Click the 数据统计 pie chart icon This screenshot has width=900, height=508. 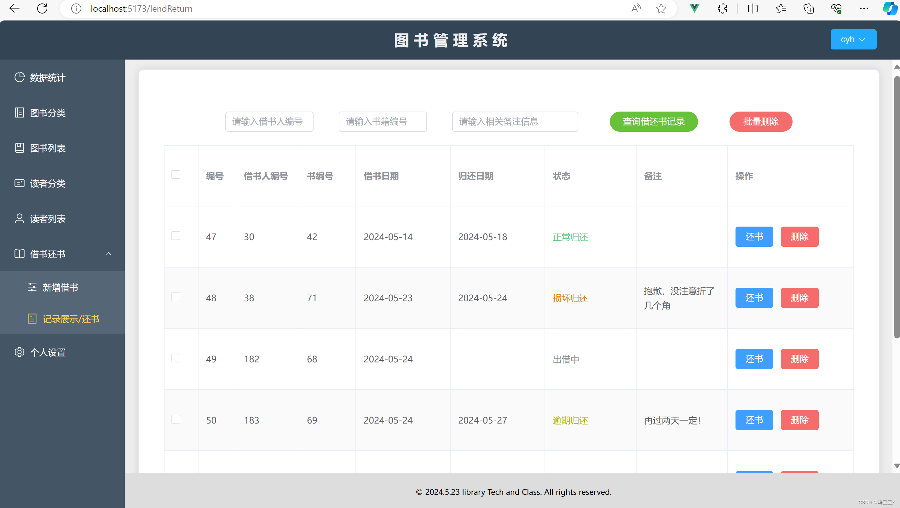click(20, 77)
